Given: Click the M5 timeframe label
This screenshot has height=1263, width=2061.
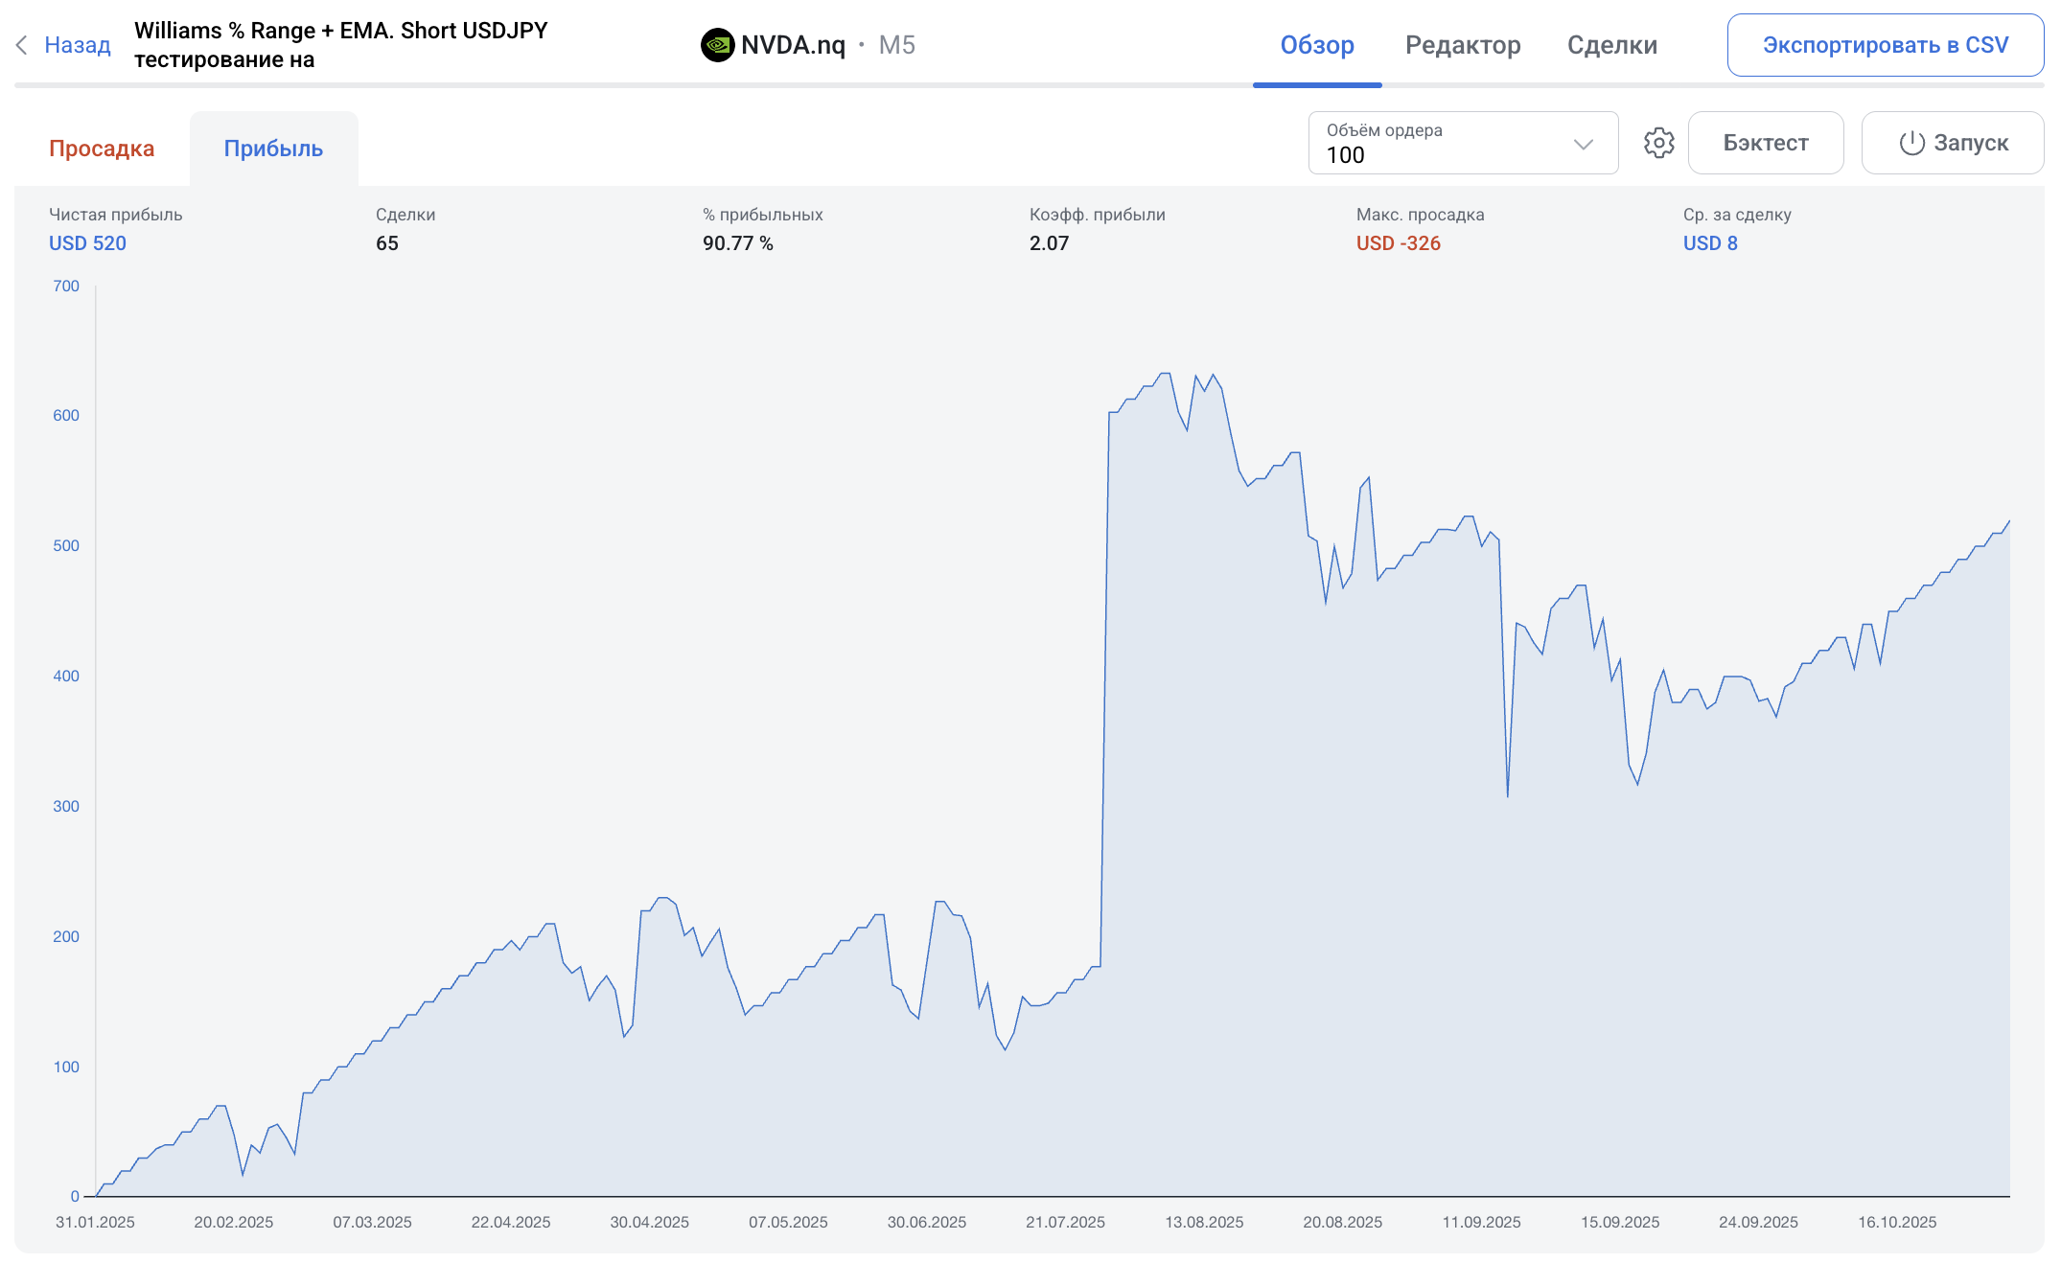Looking at the screenshot, I should pyautogui.click(x=896, y=45).
